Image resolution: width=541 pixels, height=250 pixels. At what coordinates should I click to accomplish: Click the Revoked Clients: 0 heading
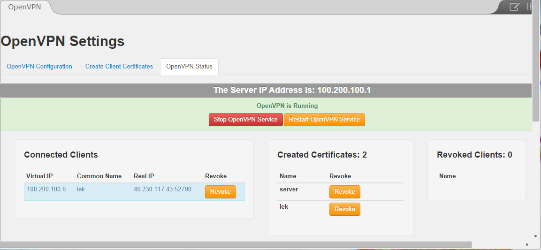tap(474, 155)
